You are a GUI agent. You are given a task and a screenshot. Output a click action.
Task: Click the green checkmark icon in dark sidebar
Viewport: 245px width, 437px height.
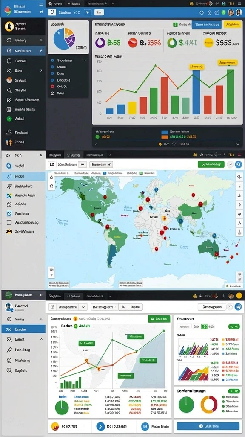pos(9,119)
